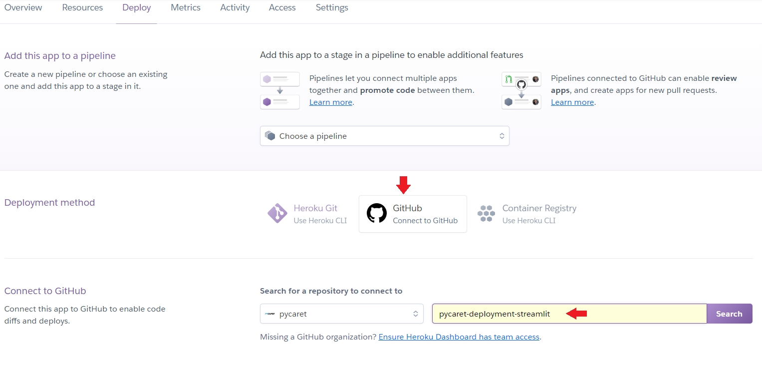762x371 pixels.
Task: Follow Learn more link about promoting code
Action: [x=330, y=102]
